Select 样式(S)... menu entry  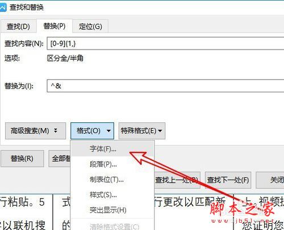[112, 195]
